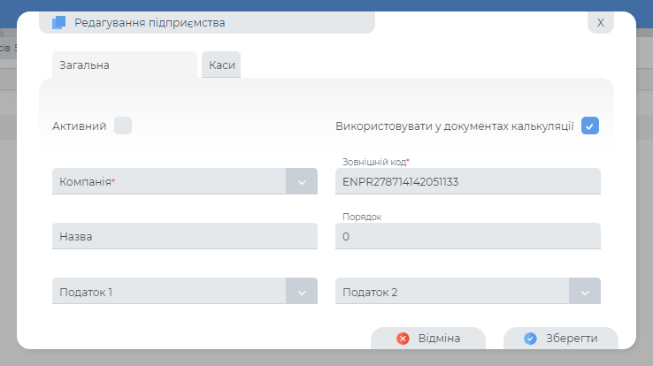The image size is (653, 366).
Task: Click the Порядок field with value 0
Action: tap(467, 237)
